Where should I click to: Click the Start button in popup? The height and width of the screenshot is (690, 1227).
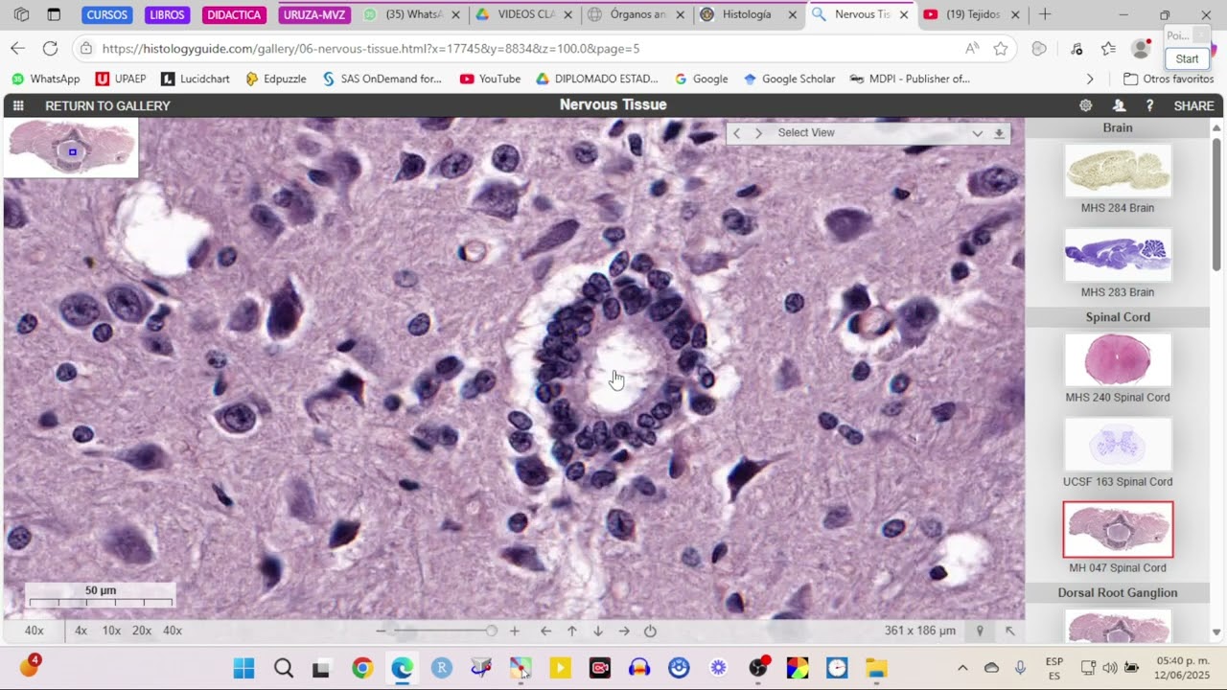[x=1187, y=58]
